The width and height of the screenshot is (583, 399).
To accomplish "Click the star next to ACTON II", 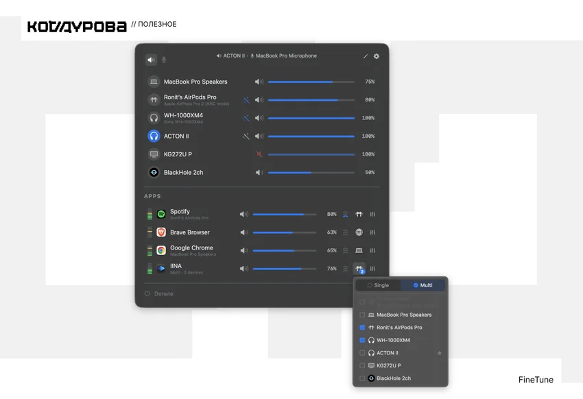I will point(439,353).
